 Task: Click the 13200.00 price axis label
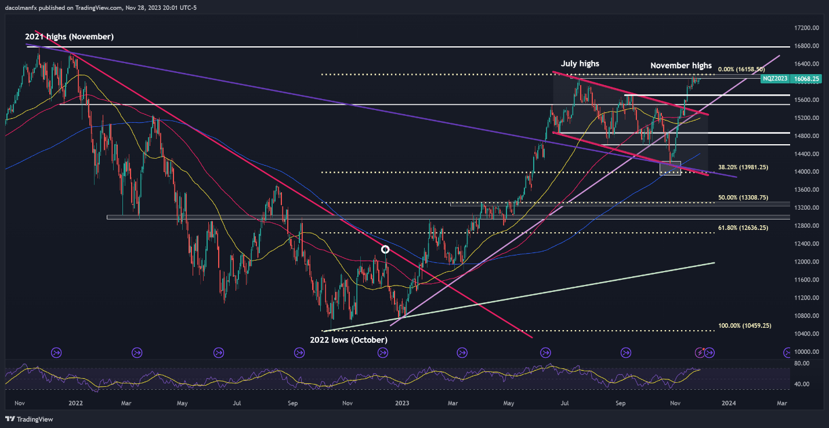[807, 208]
